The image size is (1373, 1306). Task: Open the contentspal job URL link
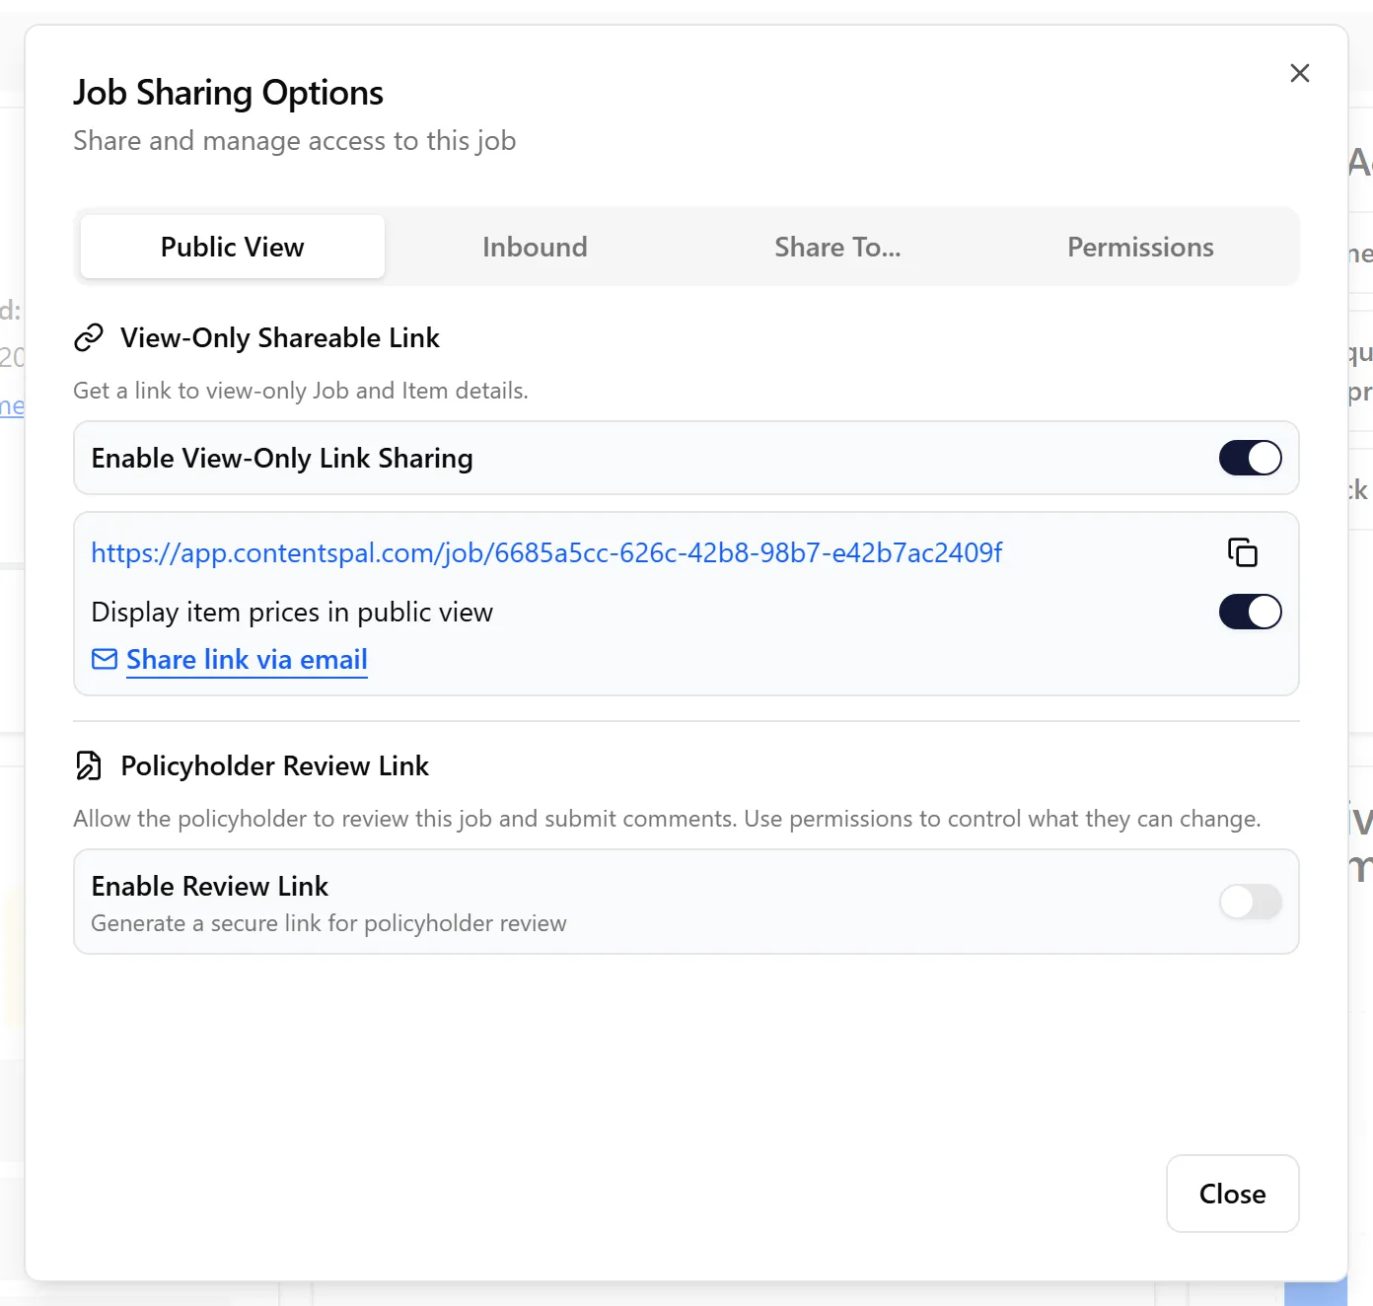[546, 552]
